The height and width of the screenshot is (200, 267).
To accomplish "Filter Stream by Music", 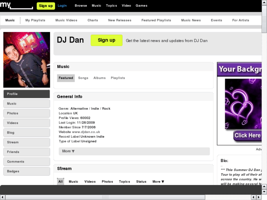I will pyautogui.click(x=73, y=182).
